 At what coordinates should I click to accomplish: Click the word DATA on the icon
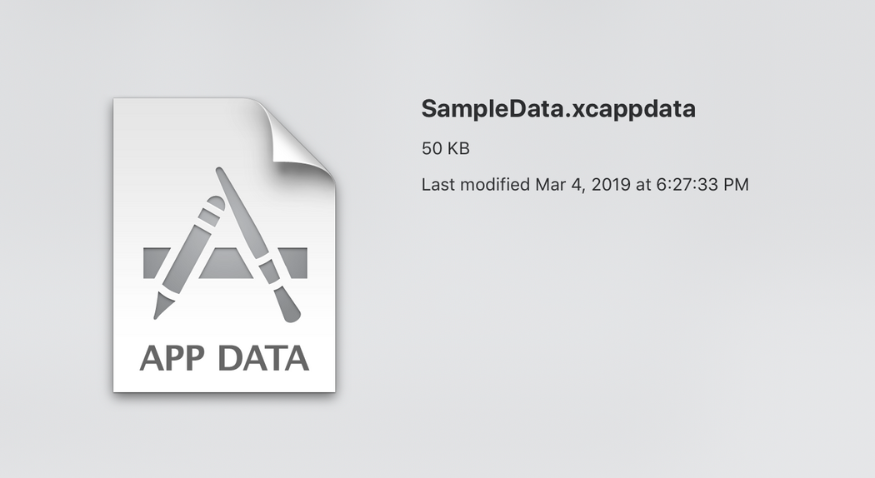[x=263, y=357]
